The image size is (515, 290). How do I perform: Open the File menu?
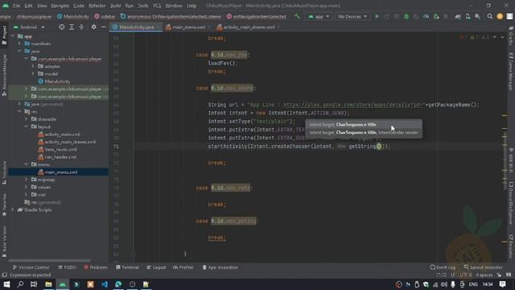pyautogui.click(x=16, y=6)
